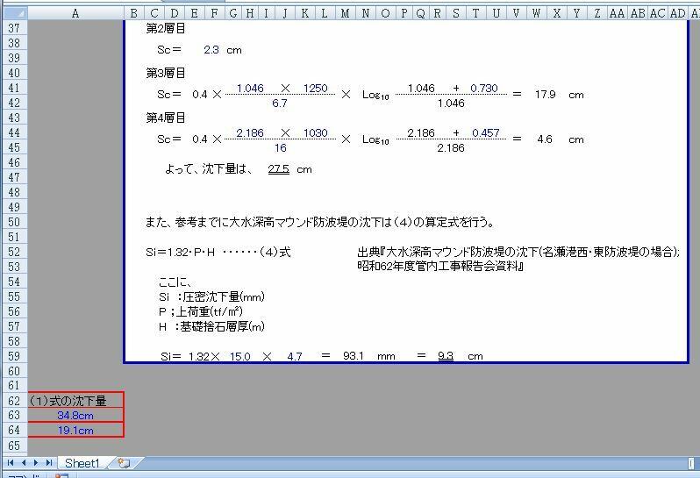Jump to the last sheet tab using the arrow
This screenshot has width=700, height=478.
coord(48,463)
